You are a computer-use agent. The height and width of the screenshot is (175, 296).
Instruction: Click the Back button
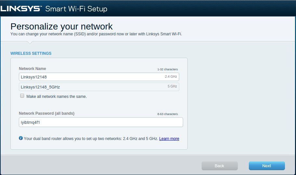(219, 166)
